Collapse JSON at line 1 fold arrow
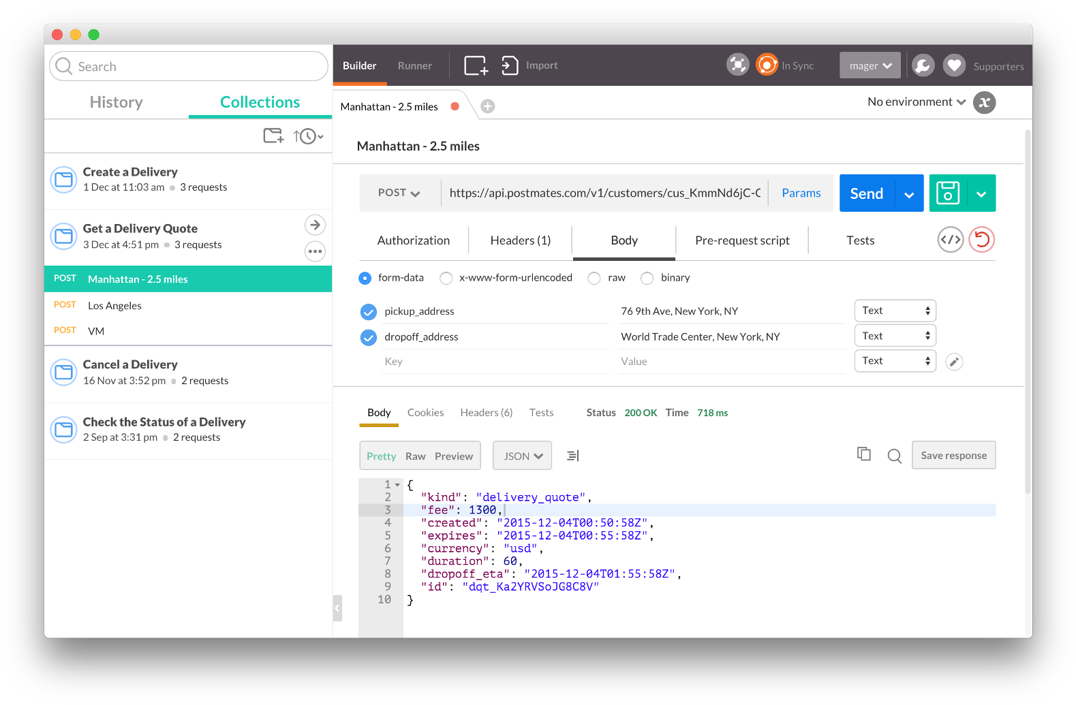Image resolution: width=1076 pixels, height=705 pixels. [398, 485]
